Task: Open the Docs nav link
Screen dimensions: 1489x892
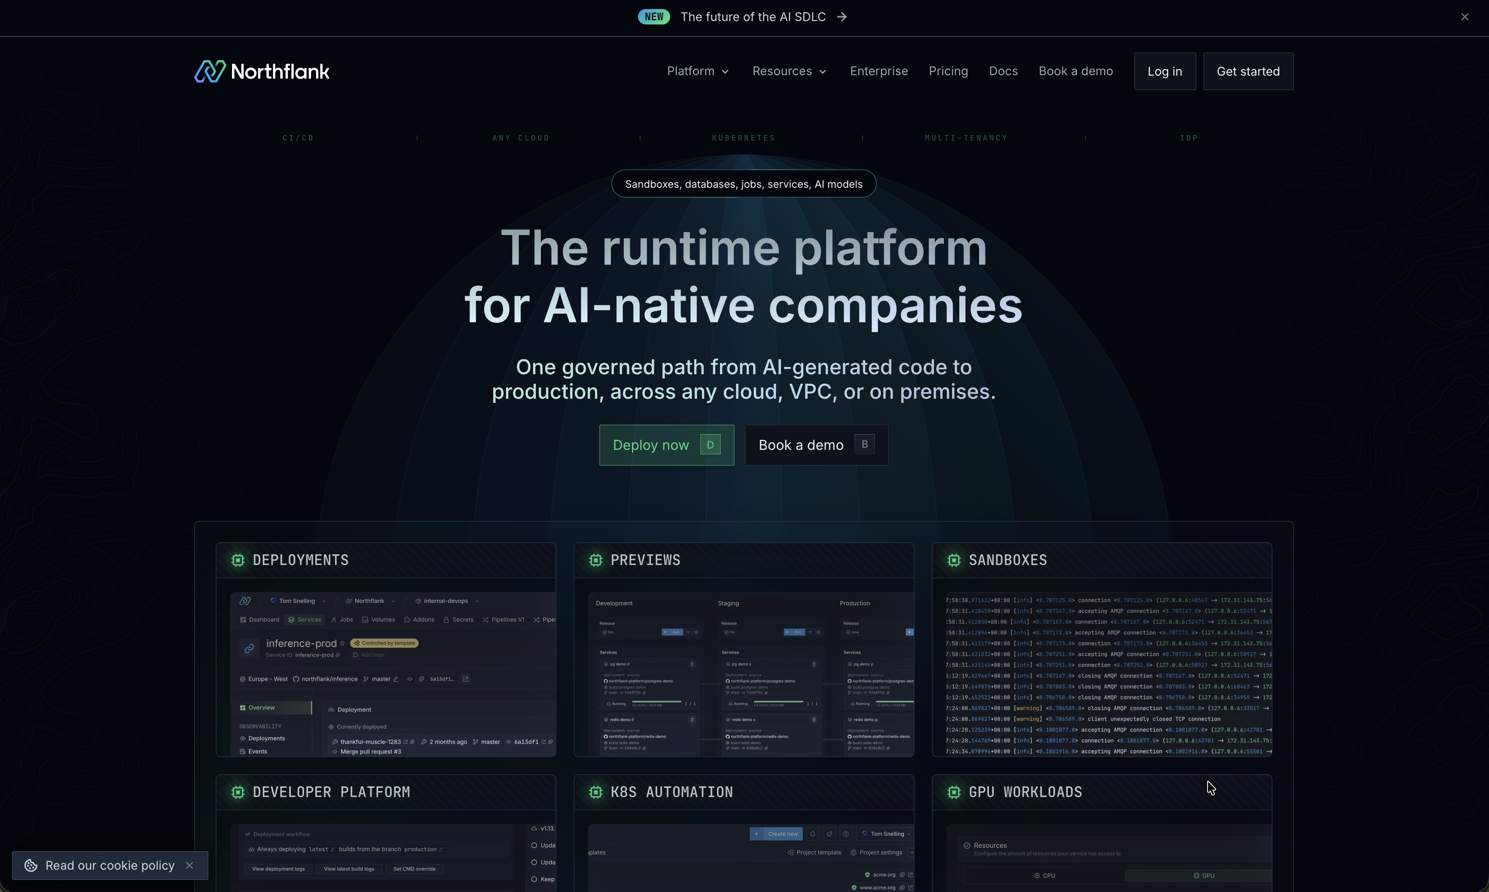Action: 1003,71
